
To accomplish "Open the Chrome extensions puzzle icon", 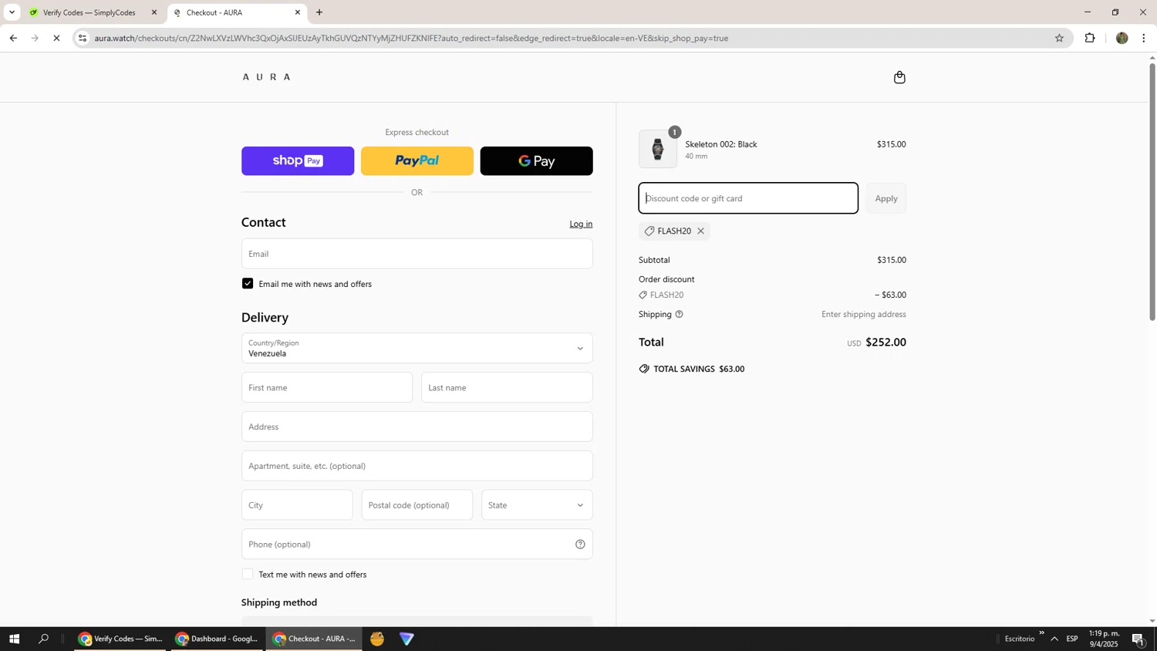I will coord(1090,38).
